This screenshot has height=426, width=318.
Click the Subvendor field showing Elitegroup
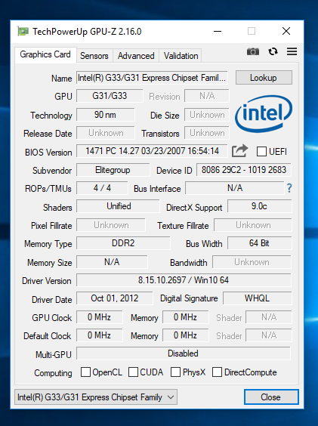[113, 170]
